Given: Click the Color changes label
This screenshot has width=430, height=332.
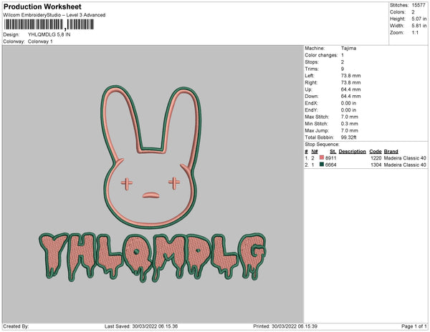Looking at the screenshot, I should click(321, 55).
